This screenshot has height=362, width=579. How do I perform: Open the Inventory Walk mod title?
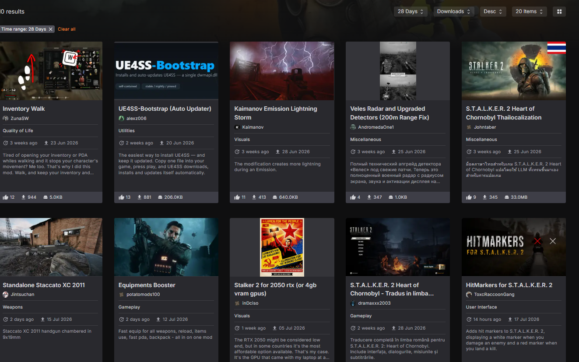tap(24, 109)
